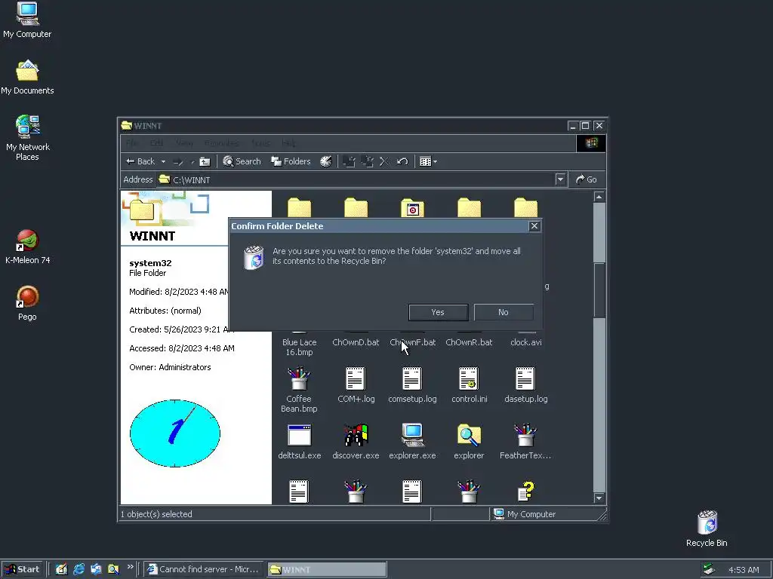Select the control.ini file icon

pos(469,378)
